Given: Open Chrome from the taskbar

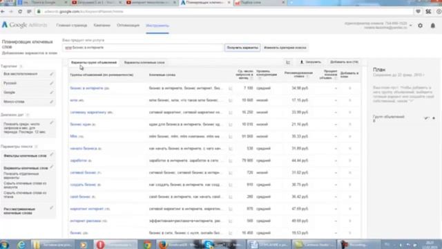Looking at the screenshot, I should (147, 244).
